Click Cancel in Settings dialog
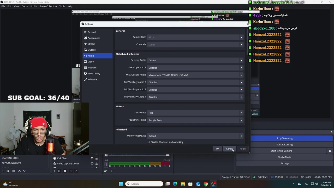 point(229,149)
